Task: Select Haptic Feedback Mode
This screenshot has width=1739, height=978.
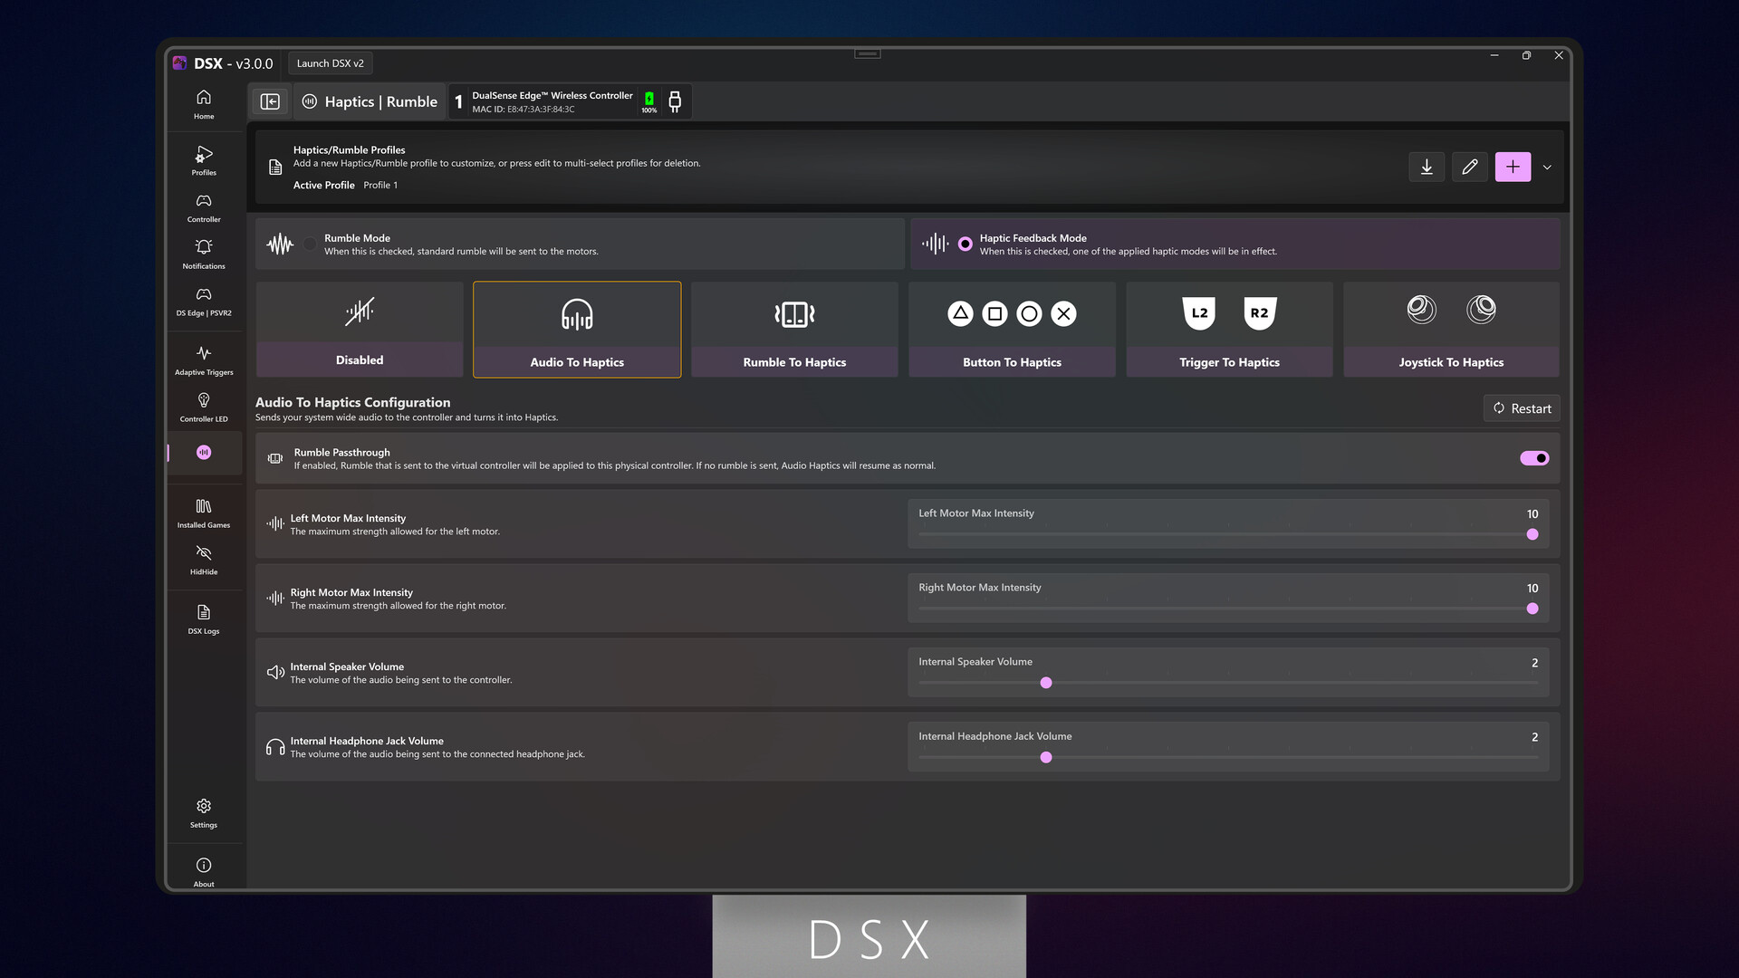Action: (x=963, y=244)
